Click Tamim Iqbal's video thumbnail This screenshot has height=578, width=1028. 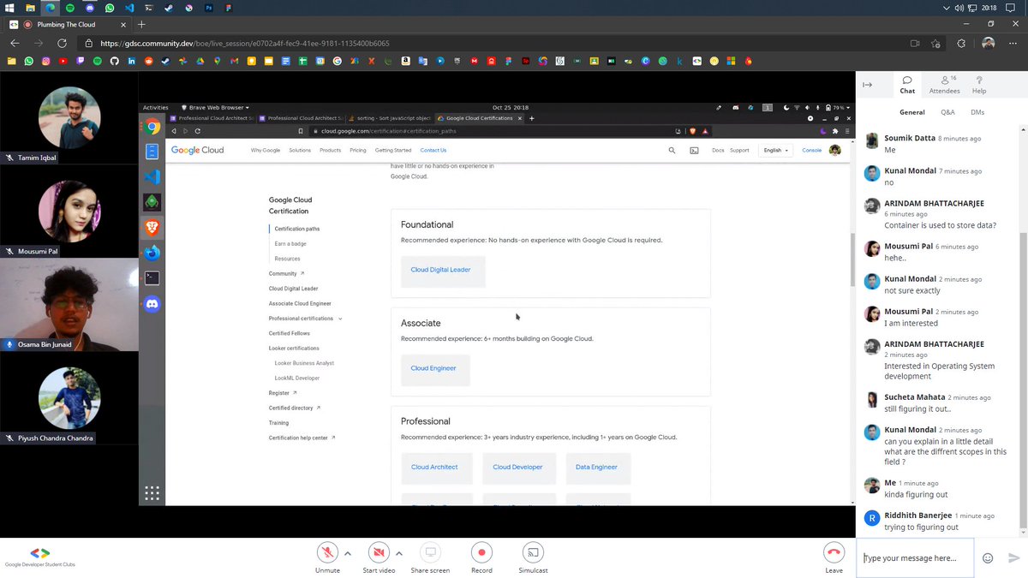pos(69,118)
